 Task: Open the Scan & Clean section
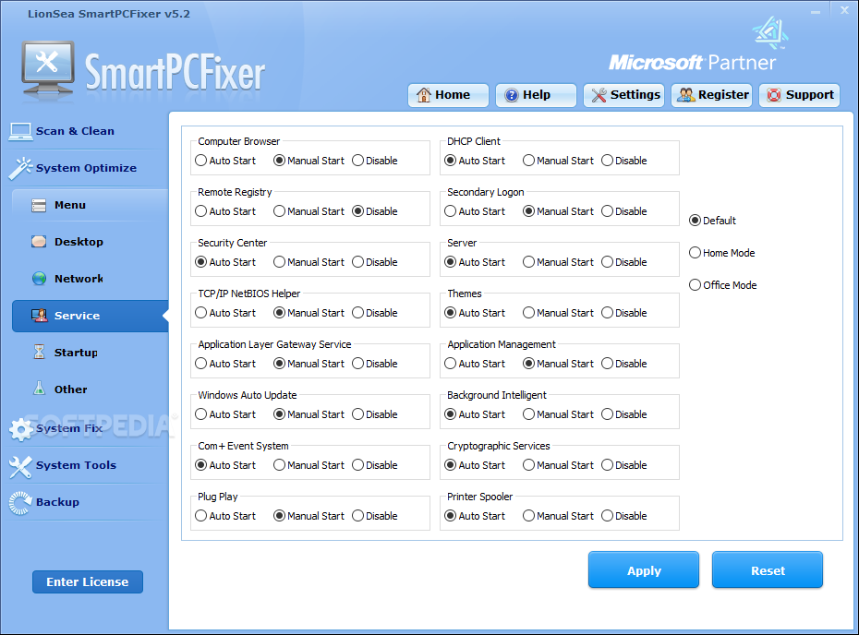pos(75,131)
